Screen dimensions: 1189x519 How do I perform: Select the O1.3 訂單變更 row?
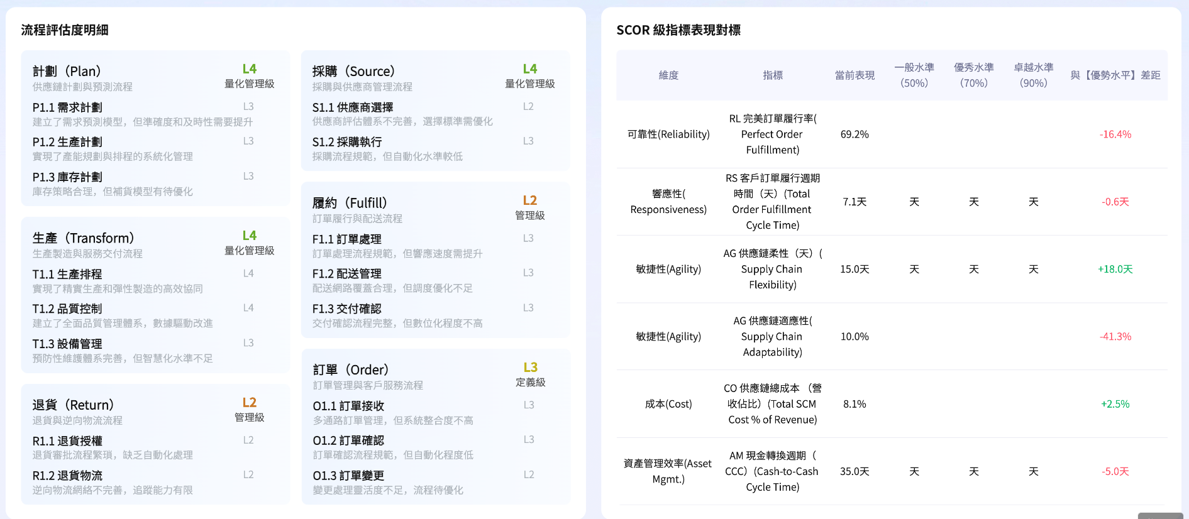[x=435, y=482]
